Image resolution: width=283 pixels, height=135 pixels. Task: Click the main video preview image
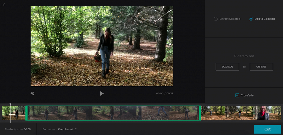[x=102, y=46]
